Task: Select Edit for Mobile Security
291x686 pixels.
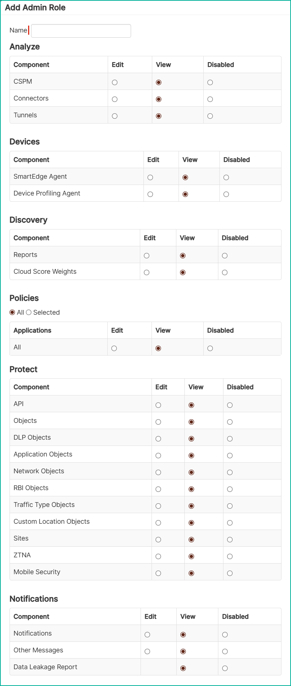Action: pos(158,573)
